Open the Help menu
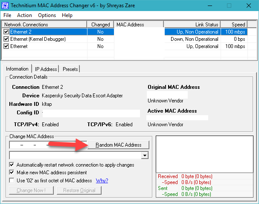This screenshot has height=204, width=259. [67, 15]
